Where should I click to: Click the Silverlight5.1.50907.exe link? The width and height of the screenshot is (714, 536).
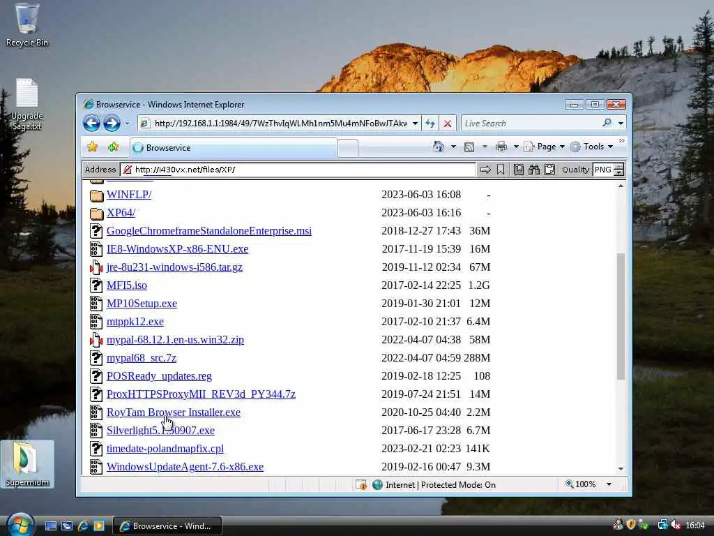pyautogui.click(x=160, y=431)
